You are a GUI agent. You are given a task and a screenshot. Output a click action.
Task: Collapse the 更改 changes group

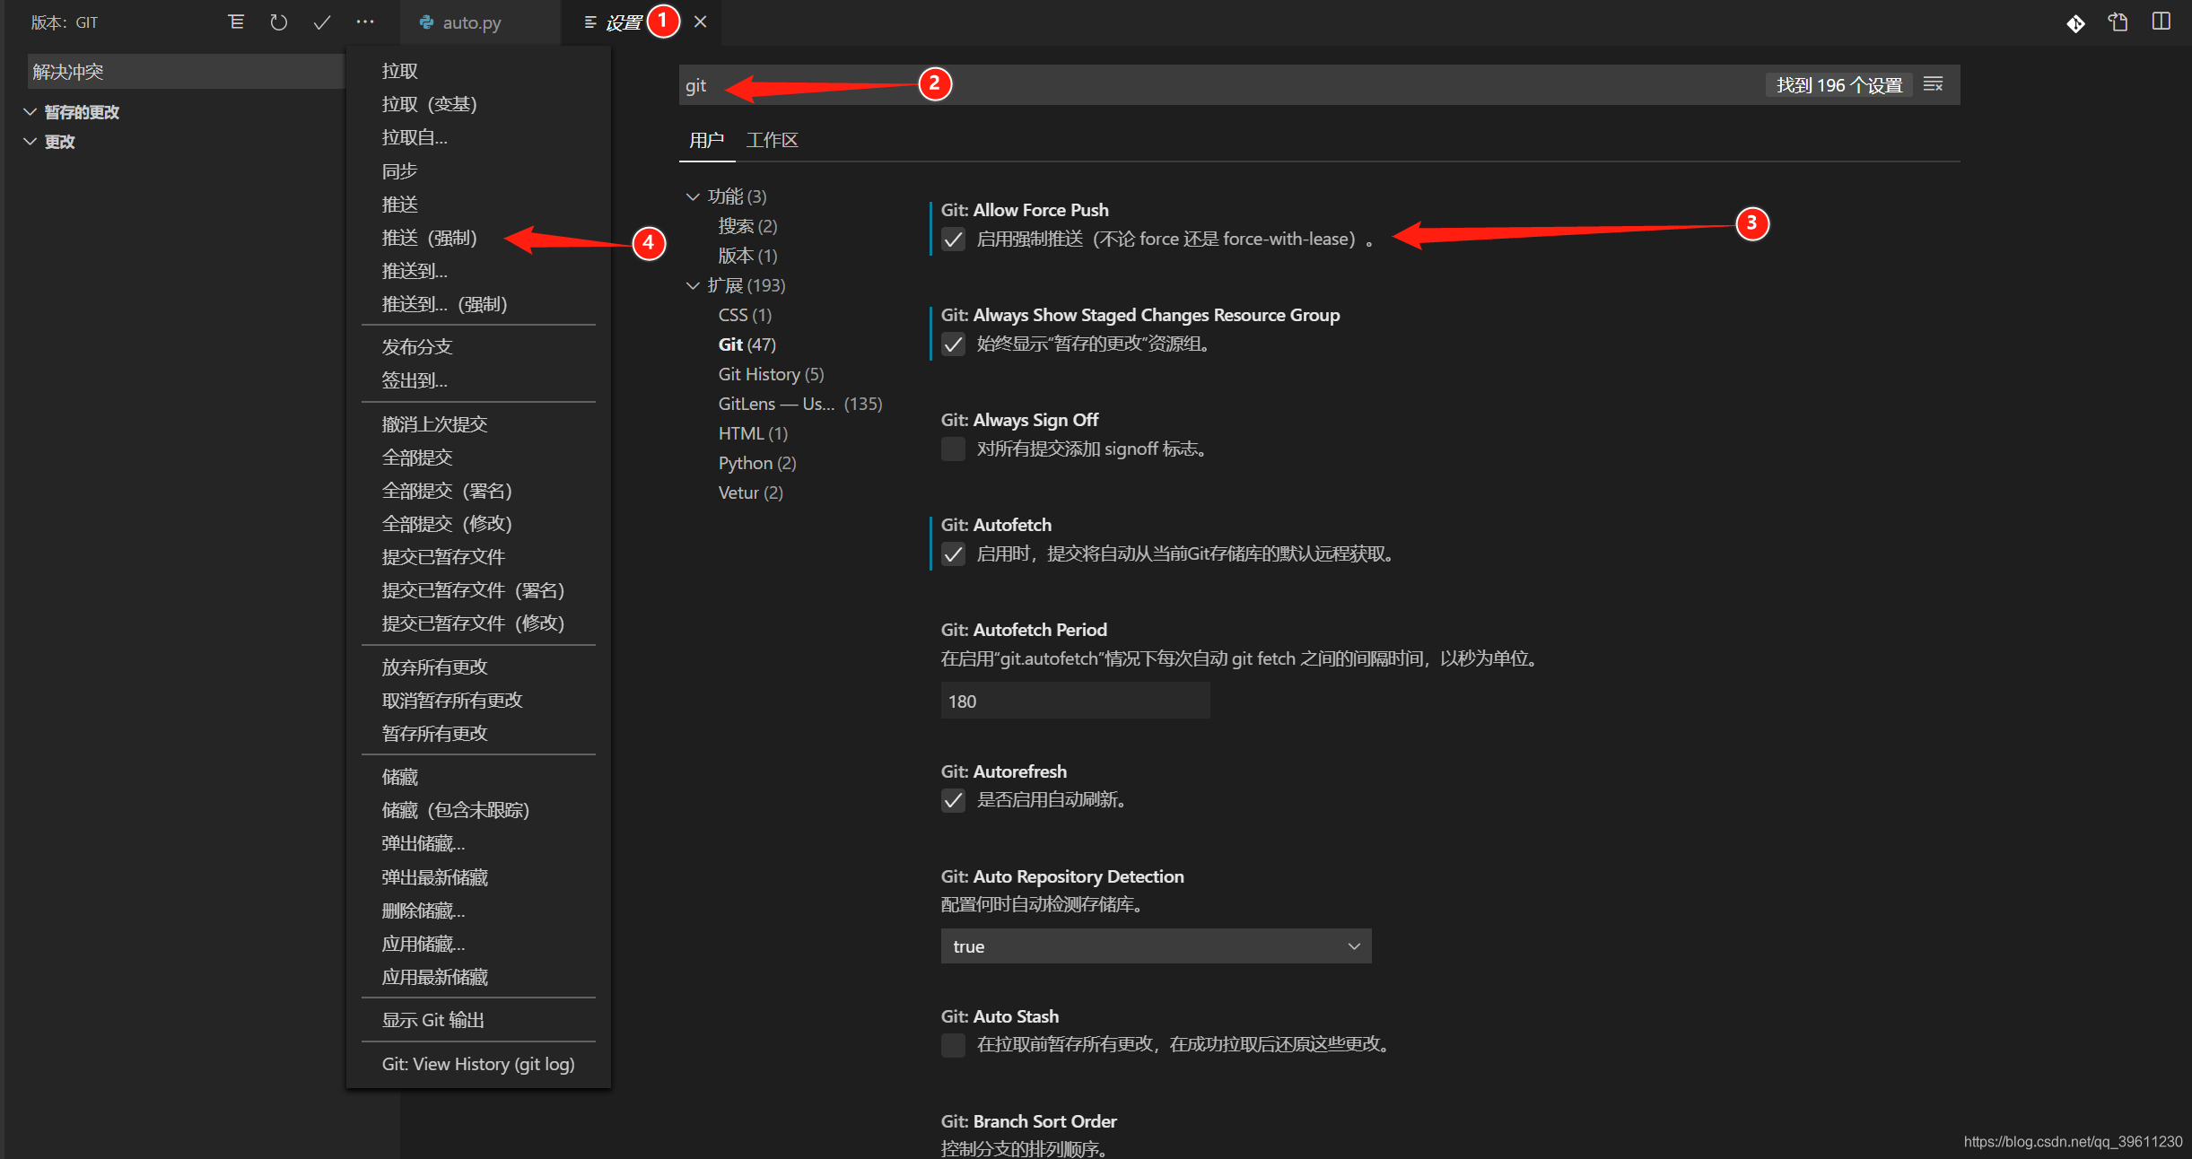30,142
